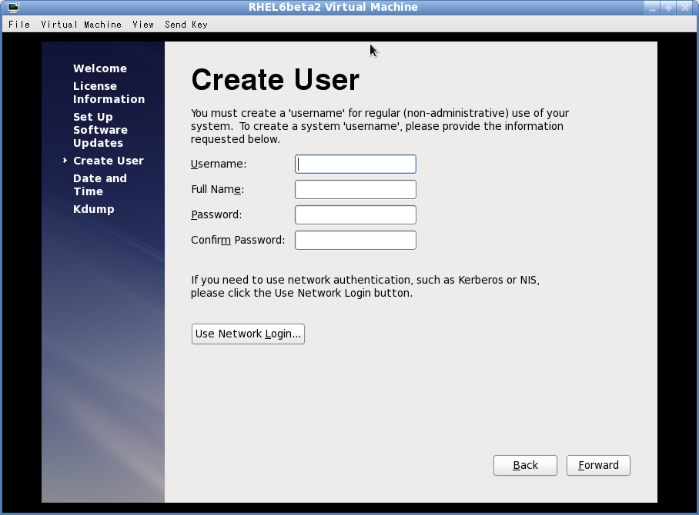Maximize the RHEL6beta2 Virtual Machine window
This screenshot has width=699, height=515.
point(668,8)
